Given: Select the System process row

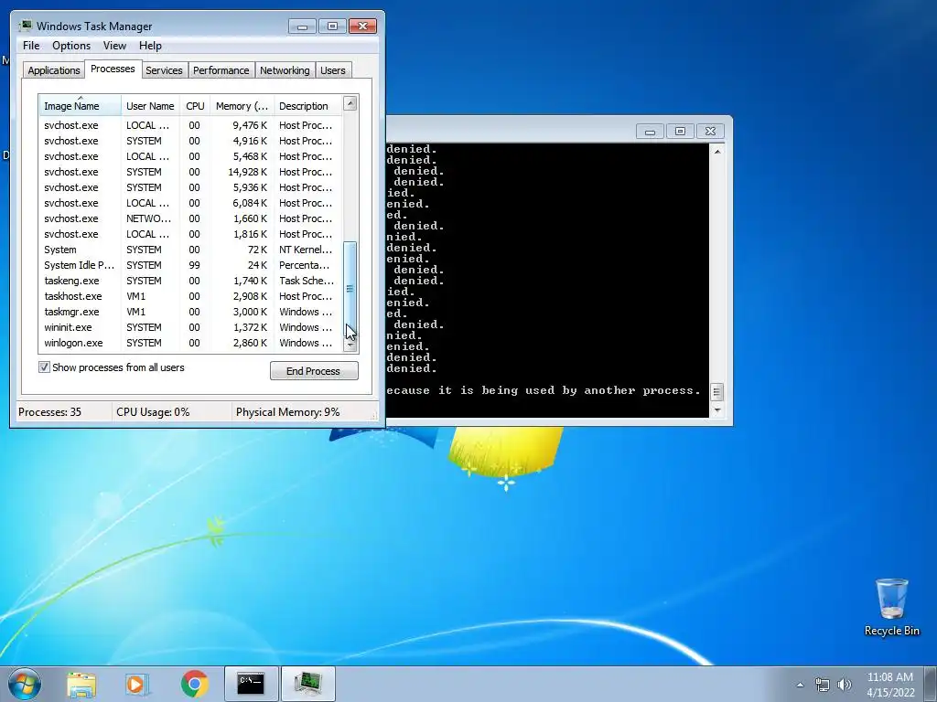Looking at the screenshot, I should point(190,250).
